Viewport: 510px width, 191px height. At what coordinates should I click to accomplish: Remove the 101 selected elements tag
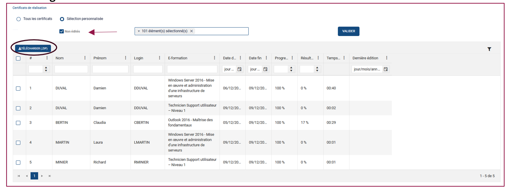click(x=191, y=31)
